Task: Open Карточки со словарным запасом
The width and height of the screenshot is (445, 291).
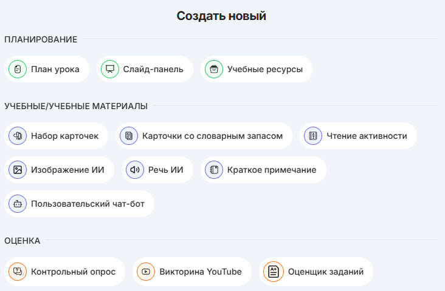Action: coord(204,136)
